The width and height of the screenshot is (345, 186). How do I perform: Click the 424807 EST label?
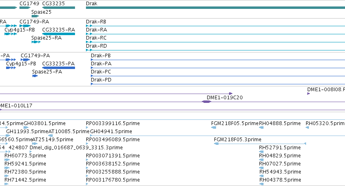point(18,148)
